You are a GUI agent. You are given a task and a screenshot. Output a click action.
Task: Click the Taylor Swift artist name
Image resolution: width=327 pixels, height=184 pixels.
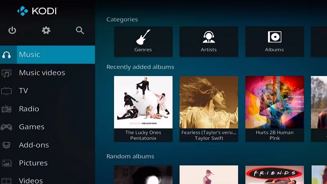[209, 138]
